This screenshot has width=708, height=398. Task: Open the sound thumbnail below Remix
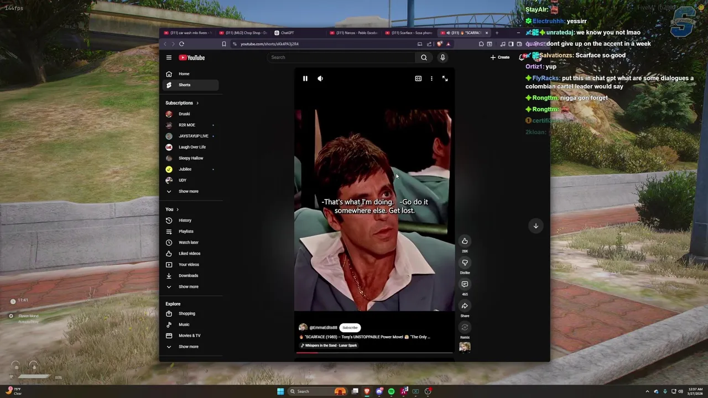coord(465,347)
